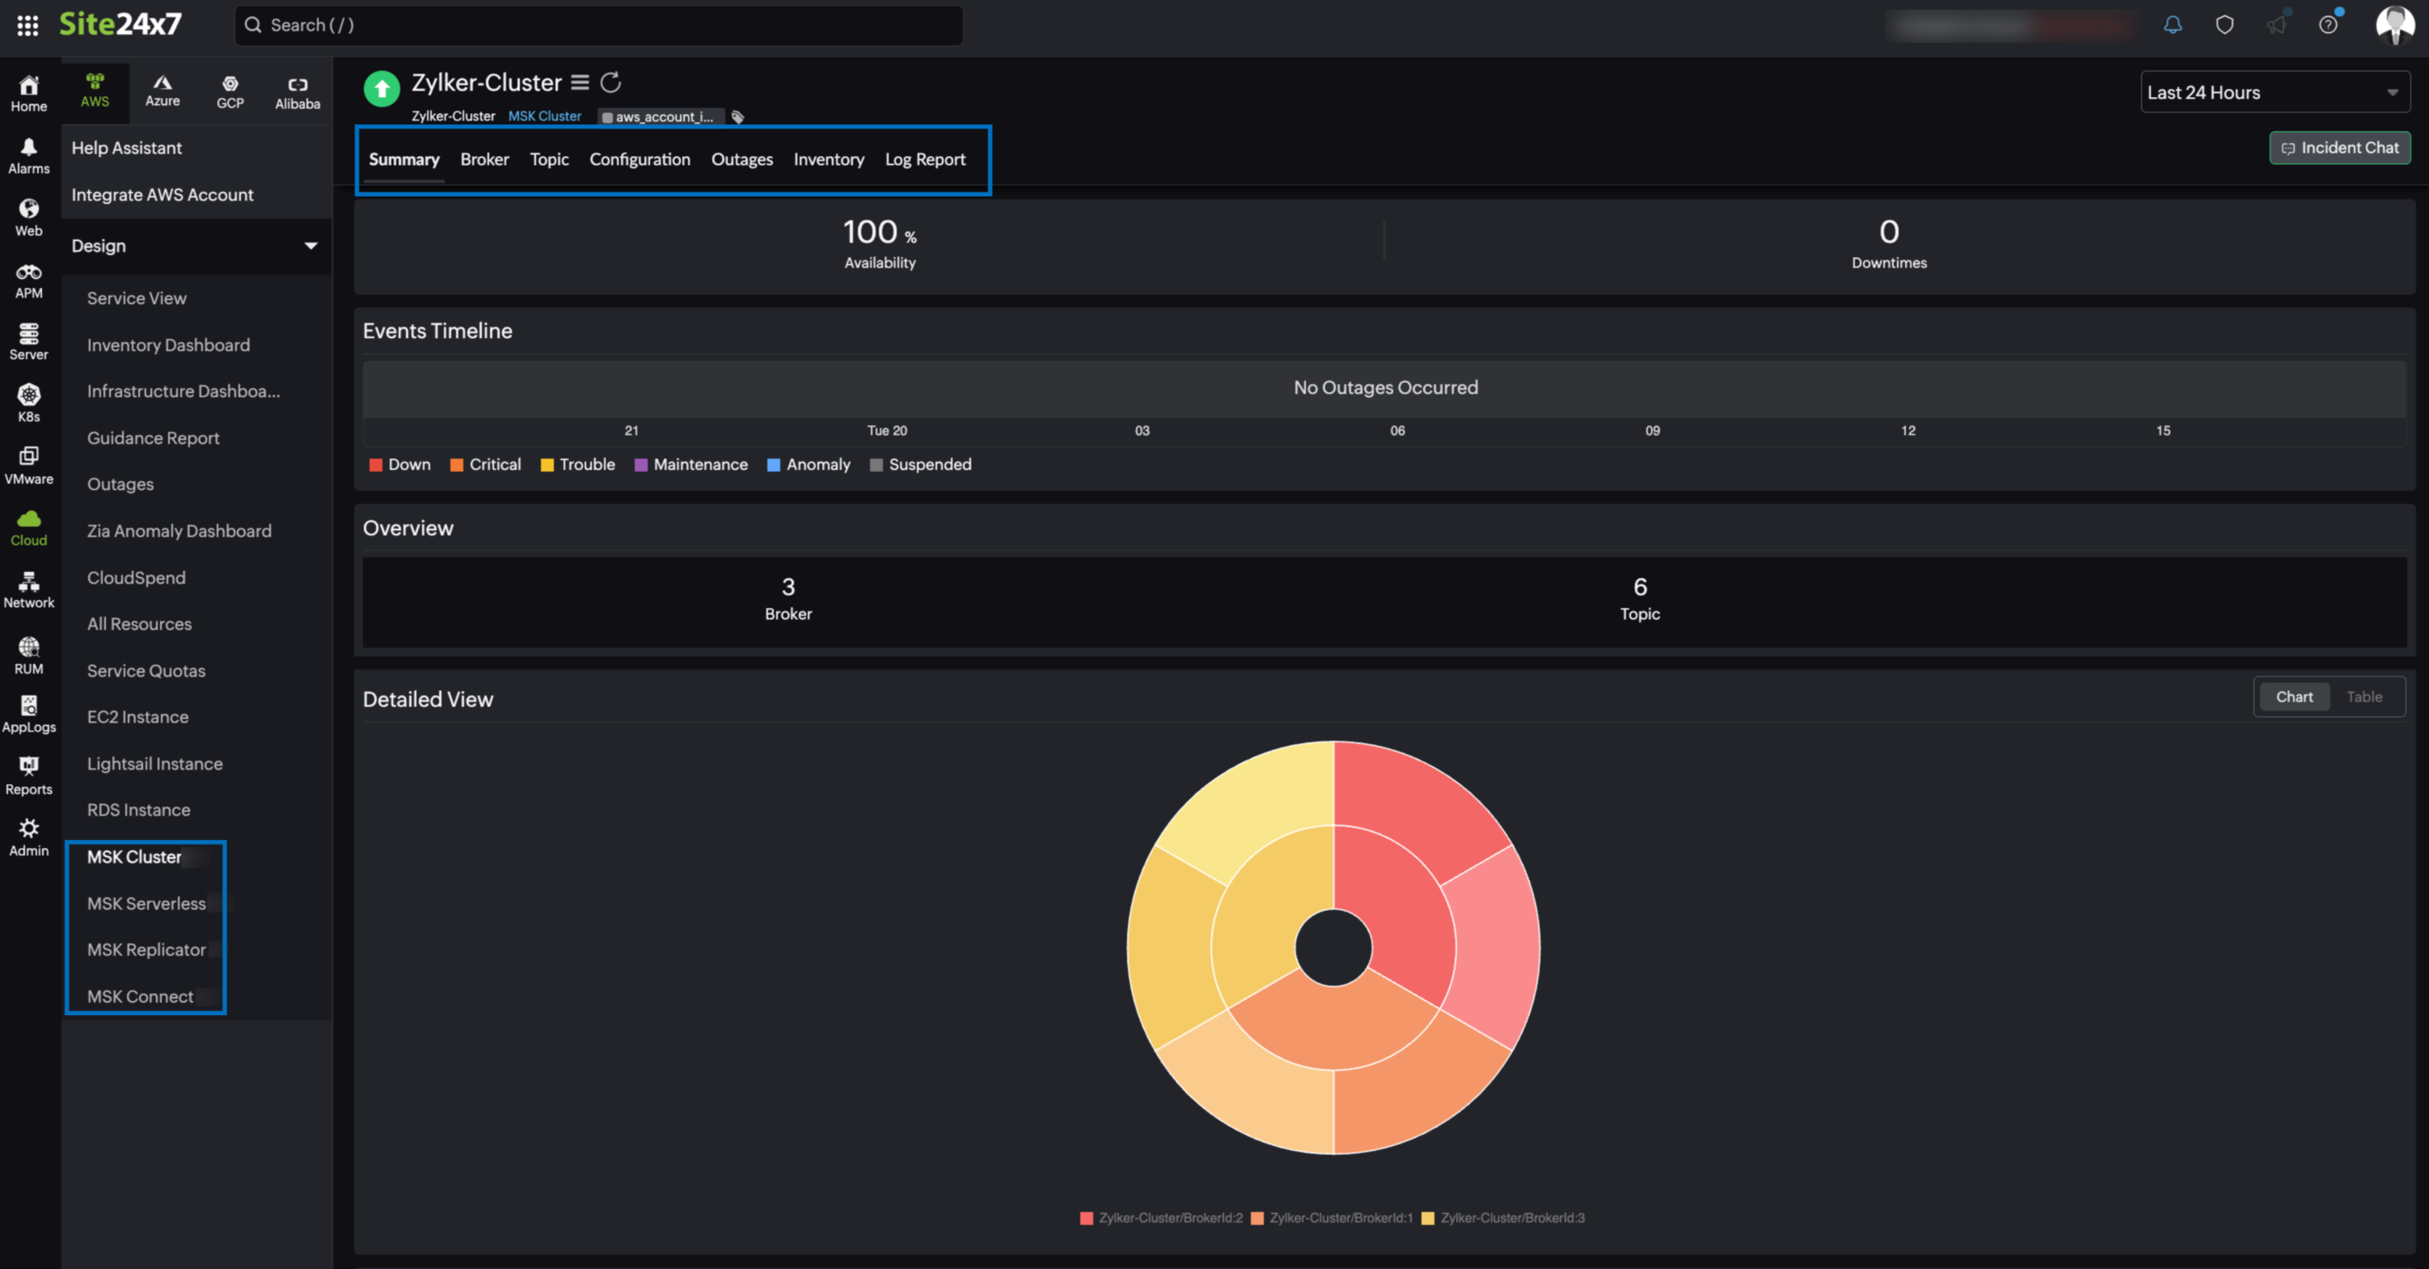Screen dimensions: 2429x1269
Task: Select the Chart view toggle
Action: tap(2292, 696)
